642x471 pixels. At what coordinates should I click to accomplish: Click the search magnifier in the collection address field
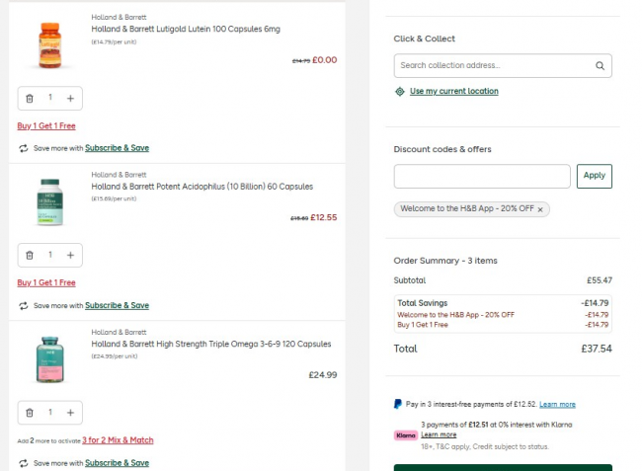(x=600, y=66)
